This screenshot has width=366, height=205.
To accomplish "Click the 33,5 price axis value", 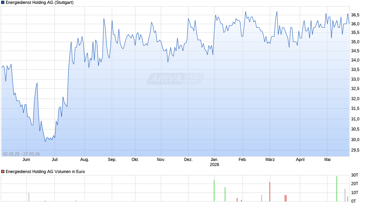I will pyautogui.click(x=355, y=70).
